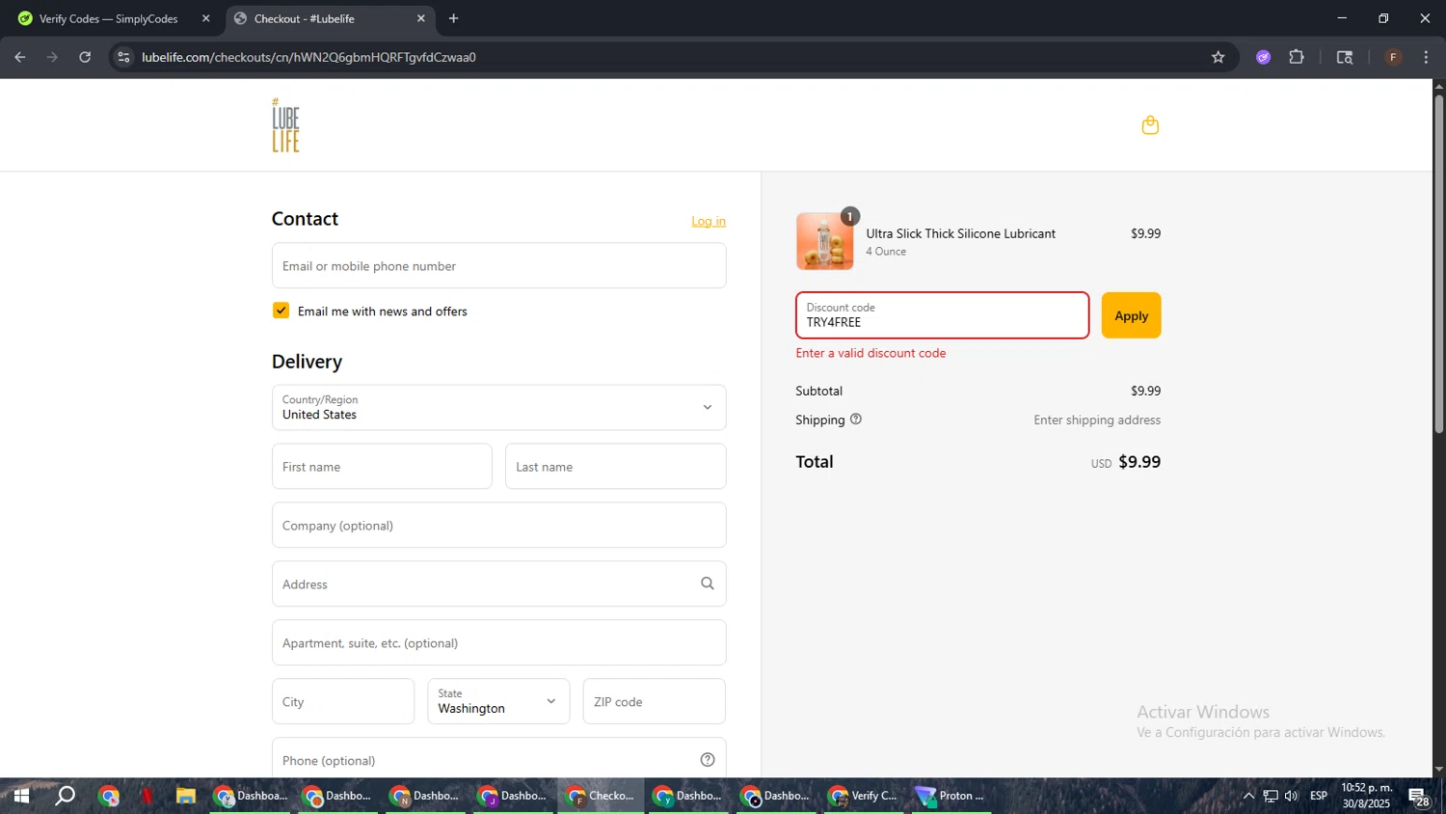
Task: Click the Apartment, suite, etc. field
Action: pos(498,642)
